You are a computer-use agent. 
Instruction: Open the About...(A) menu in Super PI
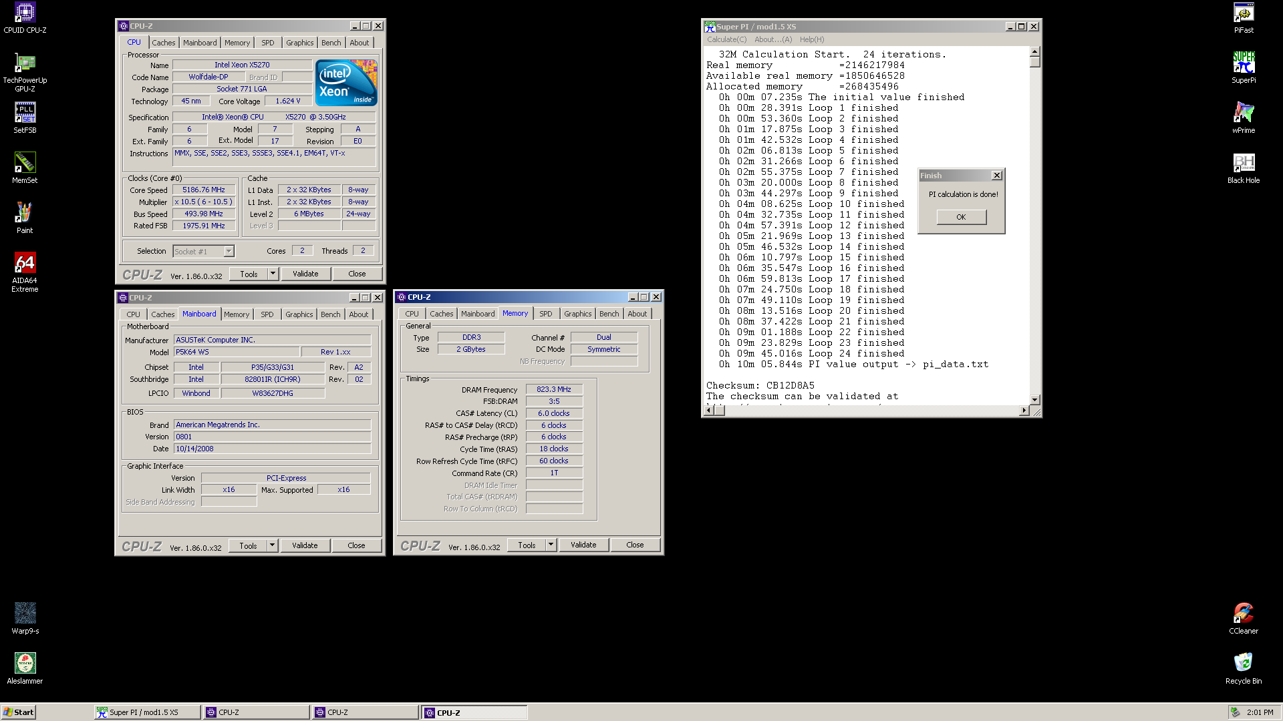773,39
